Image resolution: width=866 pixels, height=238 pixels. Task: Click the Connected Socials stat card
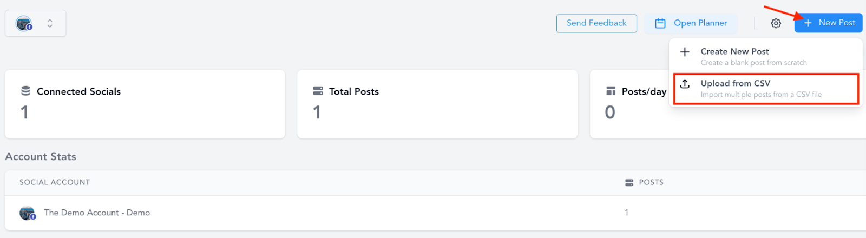coord(145,104)
